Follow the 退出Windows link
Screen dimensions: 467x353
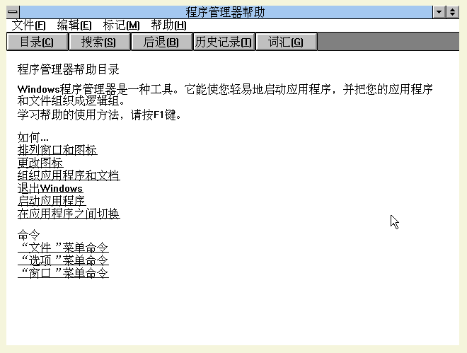click(50, 188)
